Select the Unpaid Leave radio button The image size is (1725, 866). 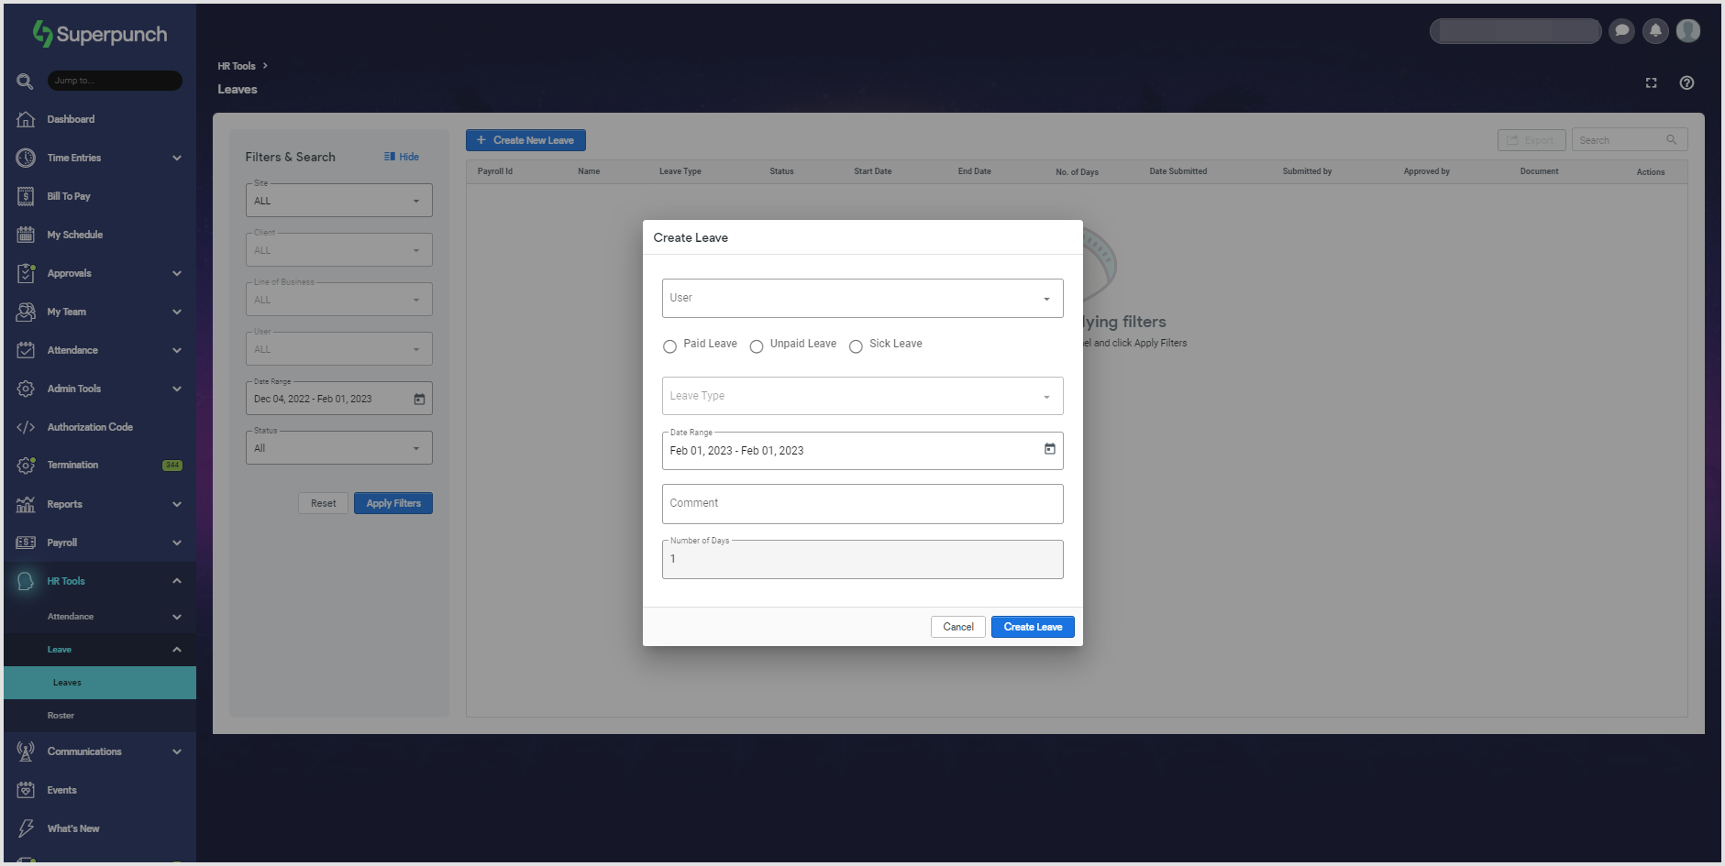pyautogui.click(x=757, y=346)
